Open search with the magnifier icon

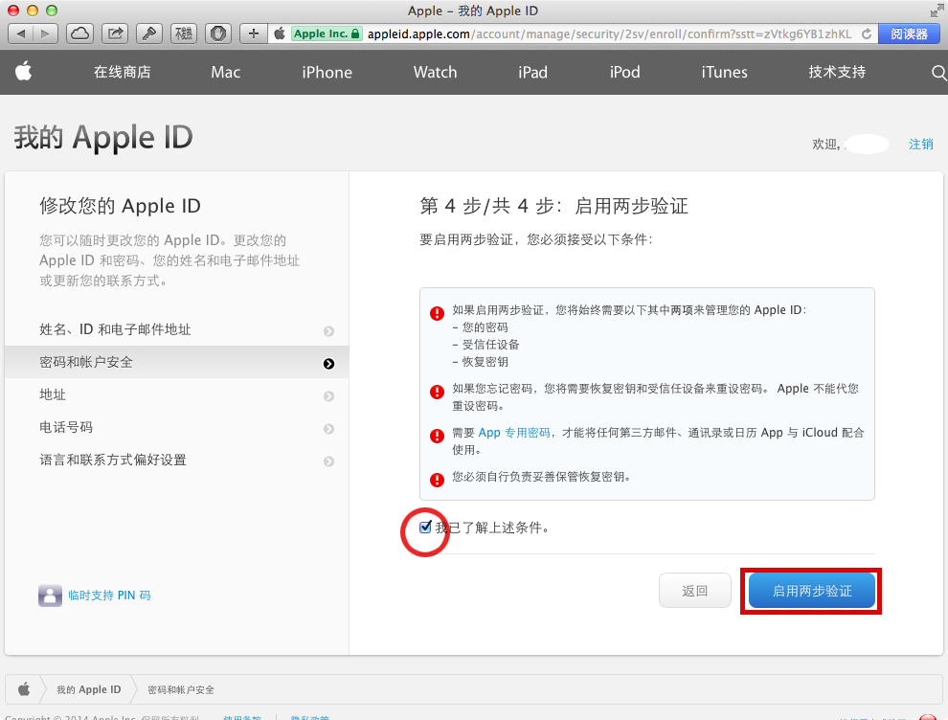tap(938, 73)
